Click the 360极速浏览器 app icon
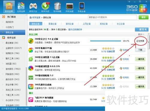Viewport: 150px width, 111px height. 31,68
